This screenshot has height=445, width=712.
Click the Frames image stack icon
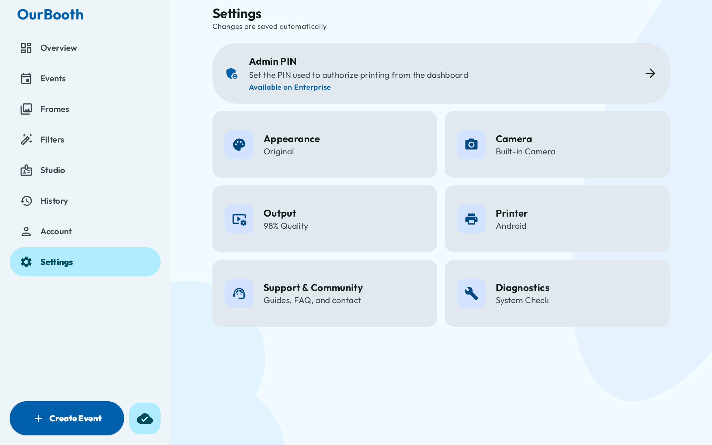26,109
